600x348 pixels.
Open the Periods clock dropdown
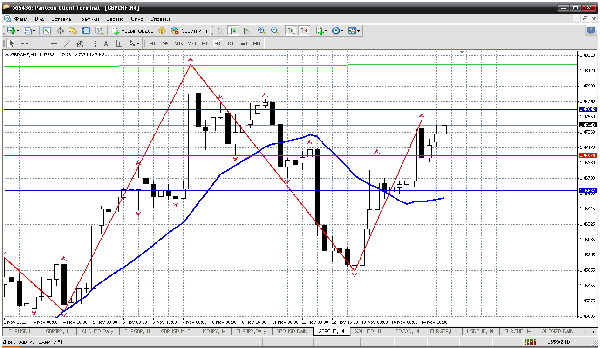coord(338,31)
